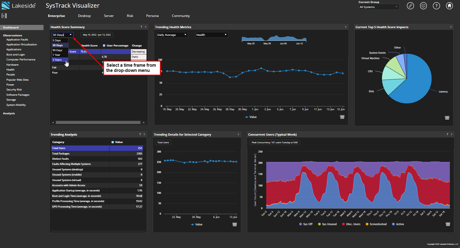
Task: Download Trending Details for Selected Category data
Action: [238, 134]
